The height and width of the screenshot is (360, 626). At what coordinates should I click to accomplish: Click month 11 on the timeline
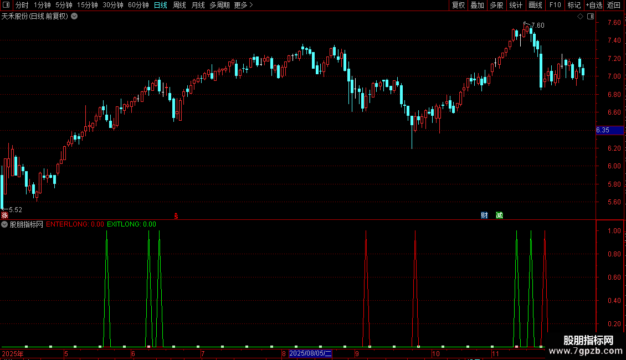tap(495, 353)
